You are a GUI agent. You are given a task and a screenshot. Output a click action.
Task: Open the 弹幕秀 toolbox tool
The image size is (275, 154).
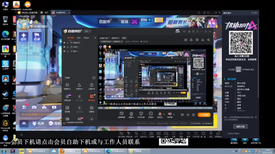point(91,109)
